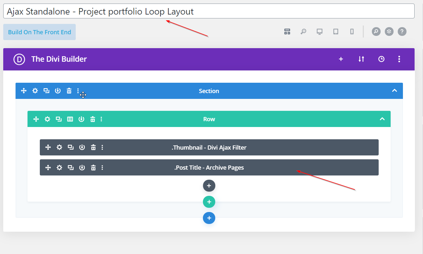Click Build On The Front End button
The height and width of the screenshot is (254, 423).
pos(39,32)
